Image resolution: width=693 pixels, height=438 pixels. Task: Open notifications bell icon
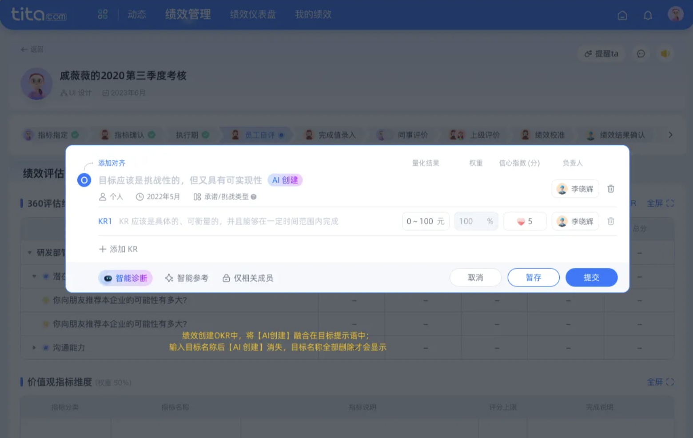(648, 16)
